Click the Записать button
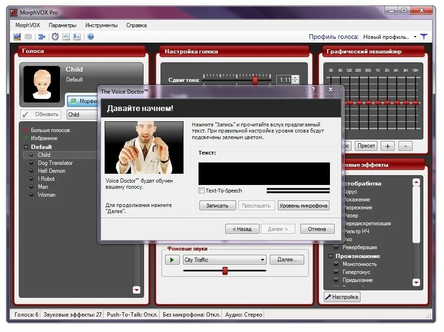The image size is (444, 332). click(217, 206)
